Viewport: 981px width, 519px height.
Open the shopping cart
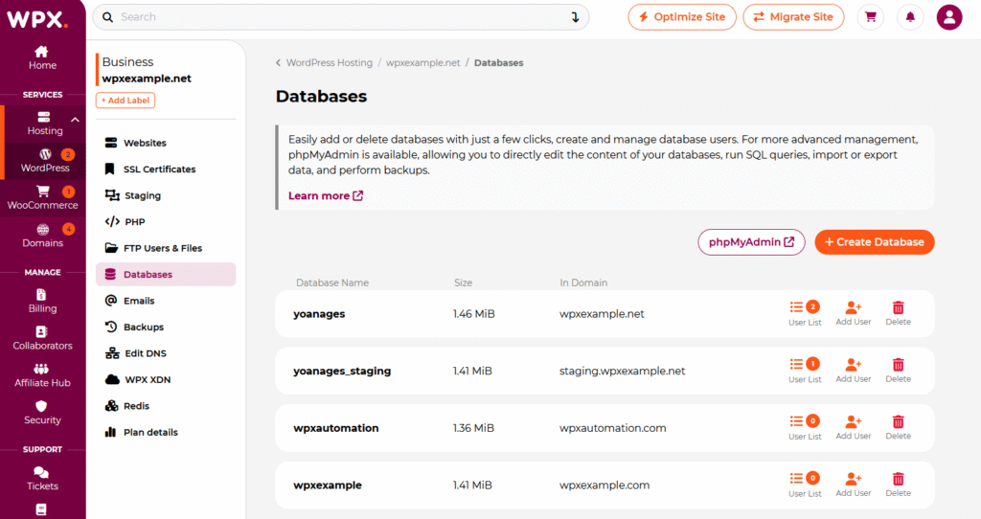(x=870, y=17)
